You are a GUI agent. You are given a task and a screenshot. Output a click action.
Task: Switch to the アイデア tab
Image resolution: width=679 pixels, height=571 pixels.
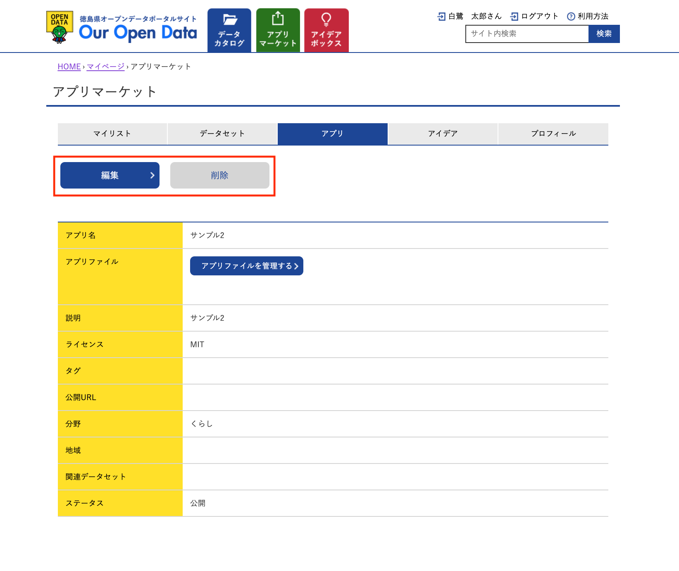[x=443, y=134]
